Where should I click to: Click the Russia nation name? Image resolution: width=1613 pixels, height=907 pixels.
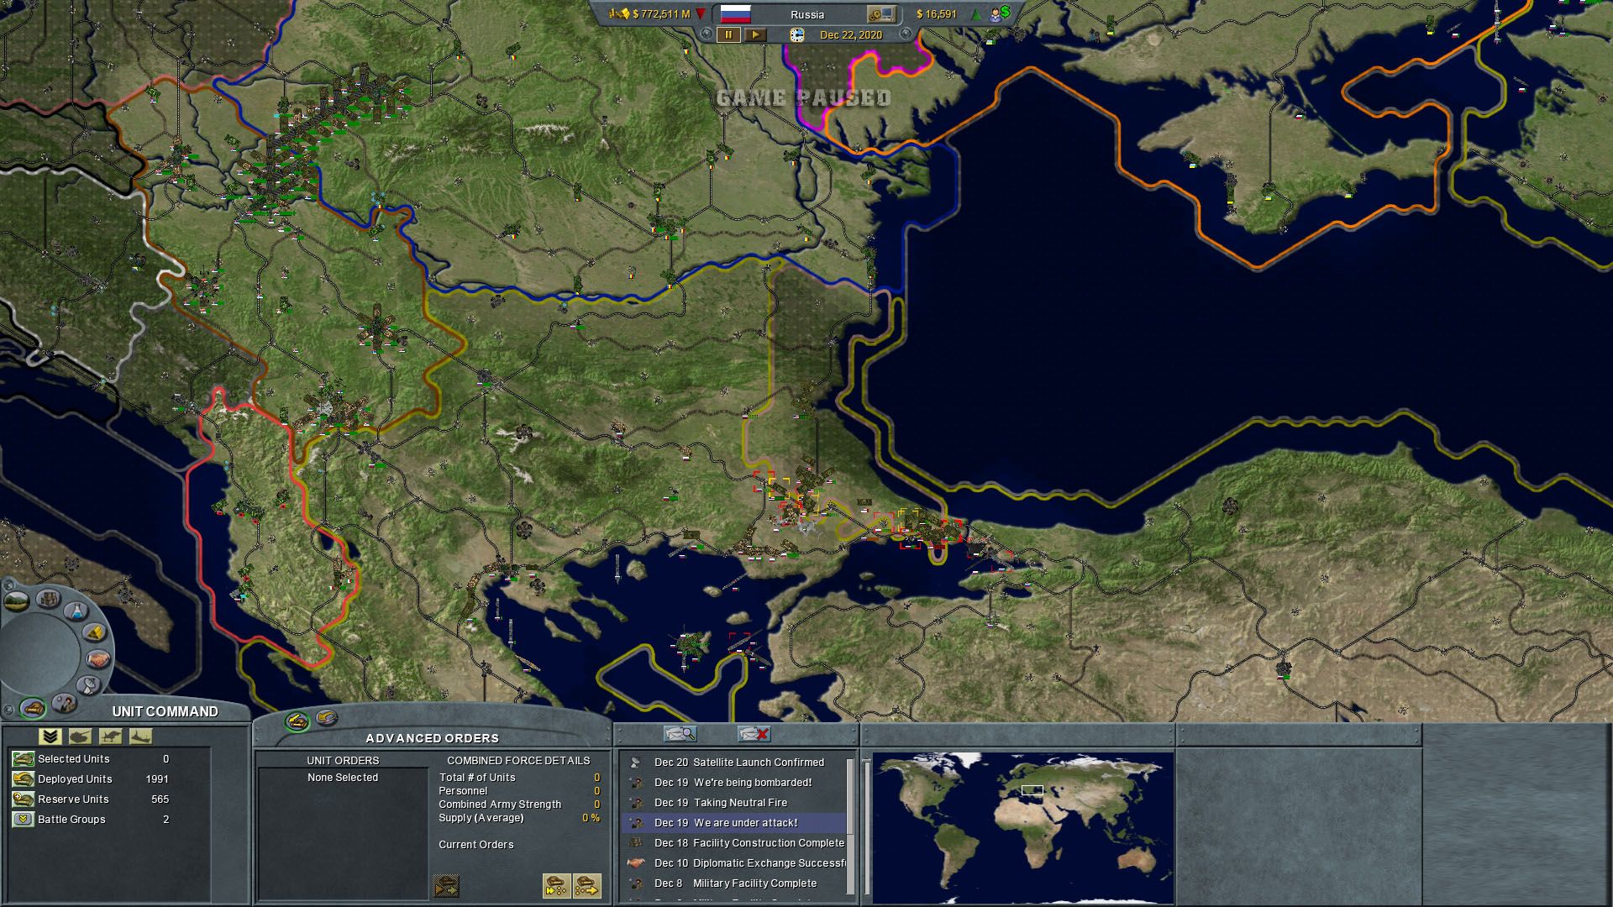coord(807,14)
